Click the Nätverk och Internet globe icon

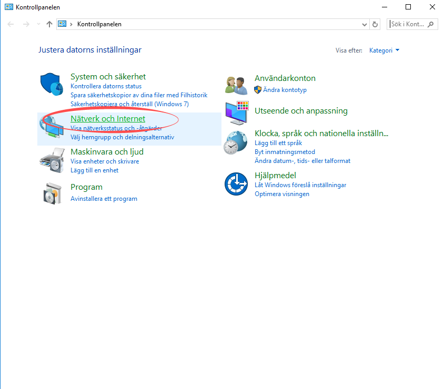[x=52, y=126]
